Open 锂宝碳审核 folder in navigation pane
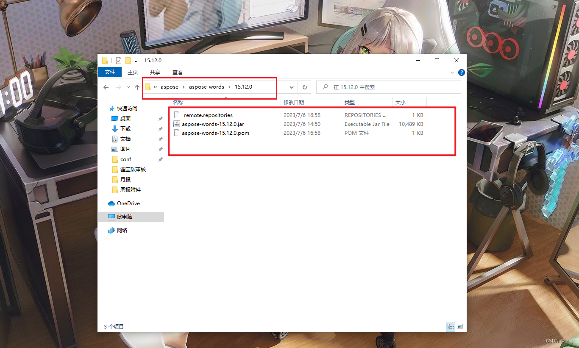The image size is (579, 348). point(133,169)
